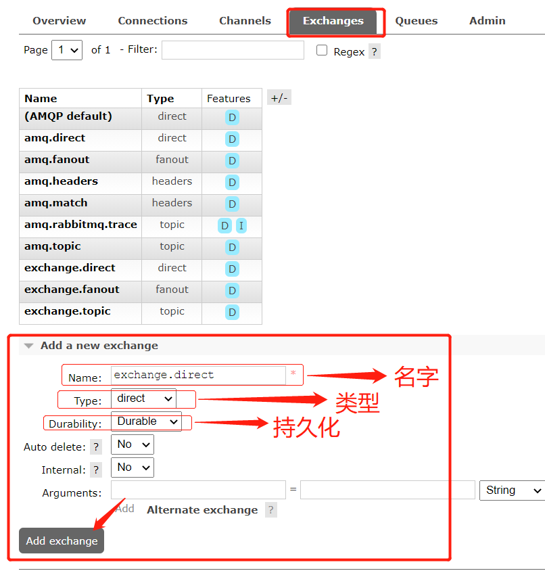The image size is (545, 571).
Task: Open the Alternate exchange help question mark
Action: [x=271, y=510]
